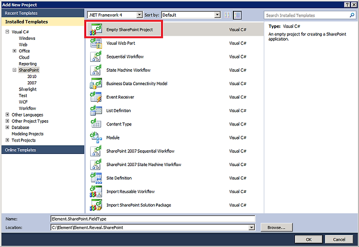The image size is (359, 247).
Task: Select SharePoint 2007 category
Action: (32, 83)
